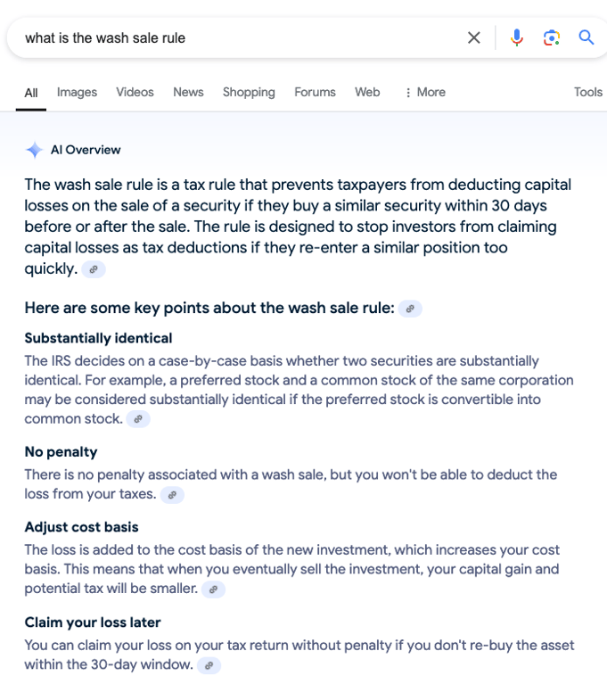Image resolution: width=607 pixels, height=684 pixels.
Task: Open source link icon beside 'key points' heading
Action: [x=410, y=309]
